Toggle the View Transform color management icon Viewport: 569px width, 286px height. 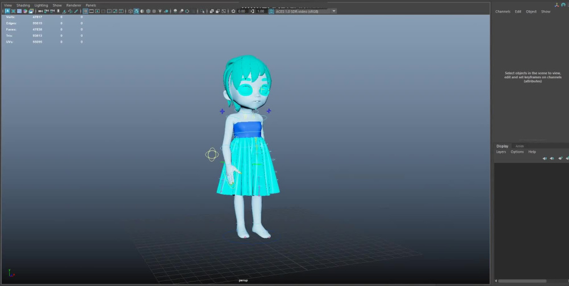click(271, 11)
